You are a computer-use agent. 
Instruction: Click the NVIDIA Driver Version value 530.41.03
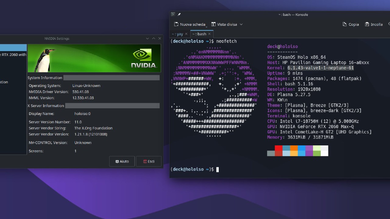(80, 92)
